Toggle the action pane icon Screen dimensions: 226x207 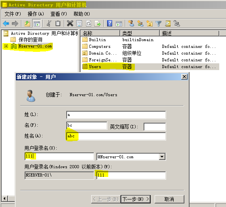(119, 24)
